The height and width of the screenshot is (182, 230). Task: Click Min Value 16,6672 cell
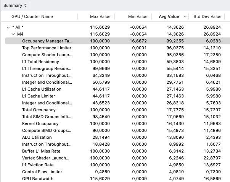pos(138,41)
